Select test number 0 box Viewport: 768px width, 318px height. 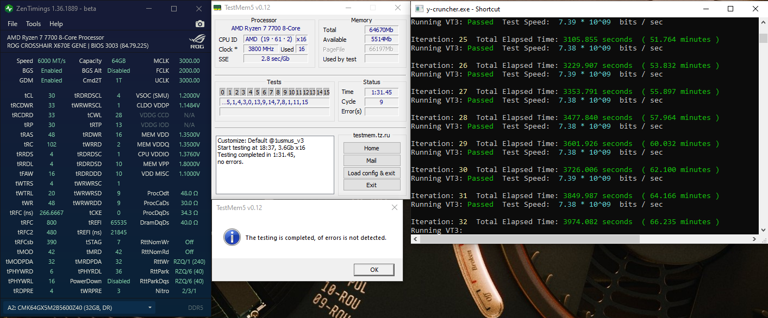[223, 92]
